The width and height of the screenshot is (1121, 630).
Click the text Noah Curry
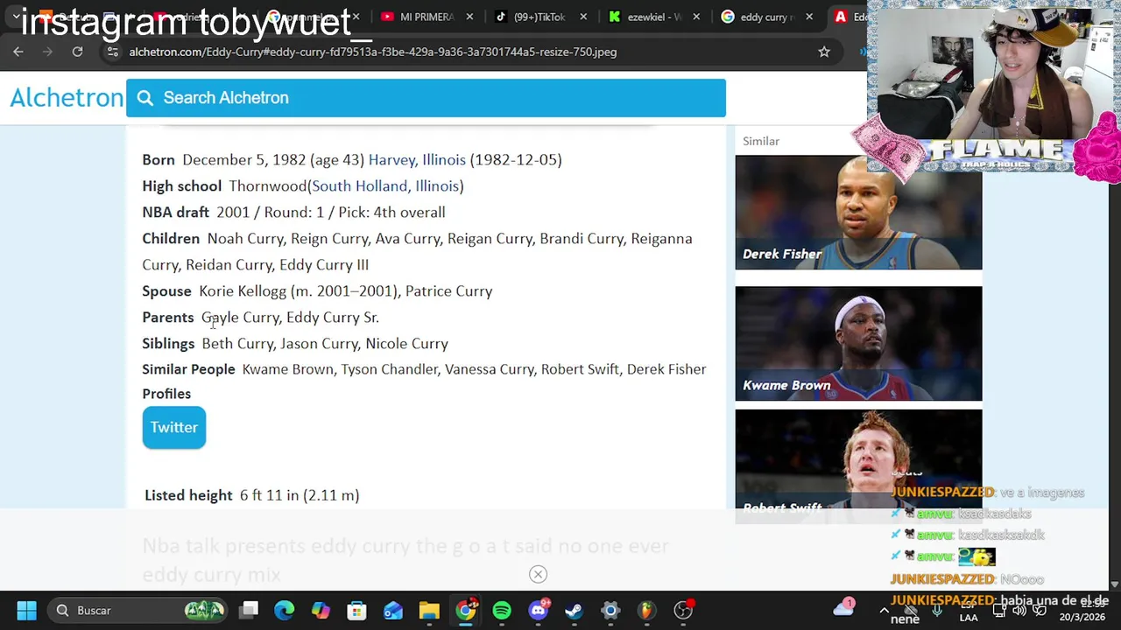(x=245, y=238)
